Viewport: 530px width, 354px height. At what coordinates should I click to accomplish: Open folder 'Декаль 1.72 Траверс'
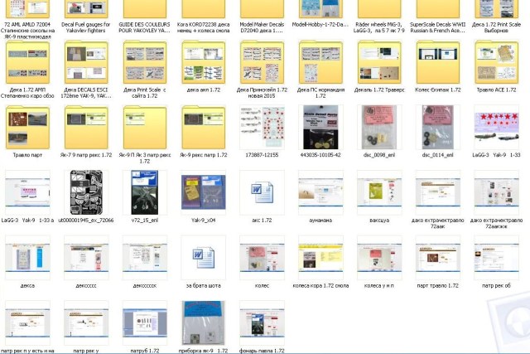point(378,61)
